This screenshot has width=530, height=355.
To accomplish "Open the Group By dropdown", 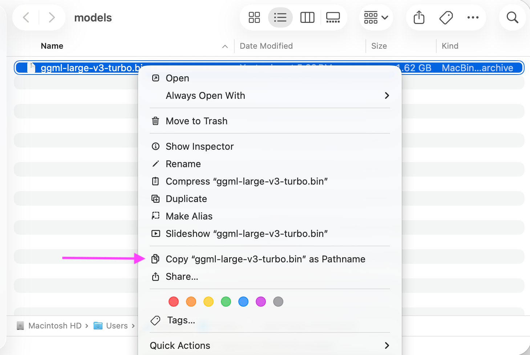I will [376, 17].
